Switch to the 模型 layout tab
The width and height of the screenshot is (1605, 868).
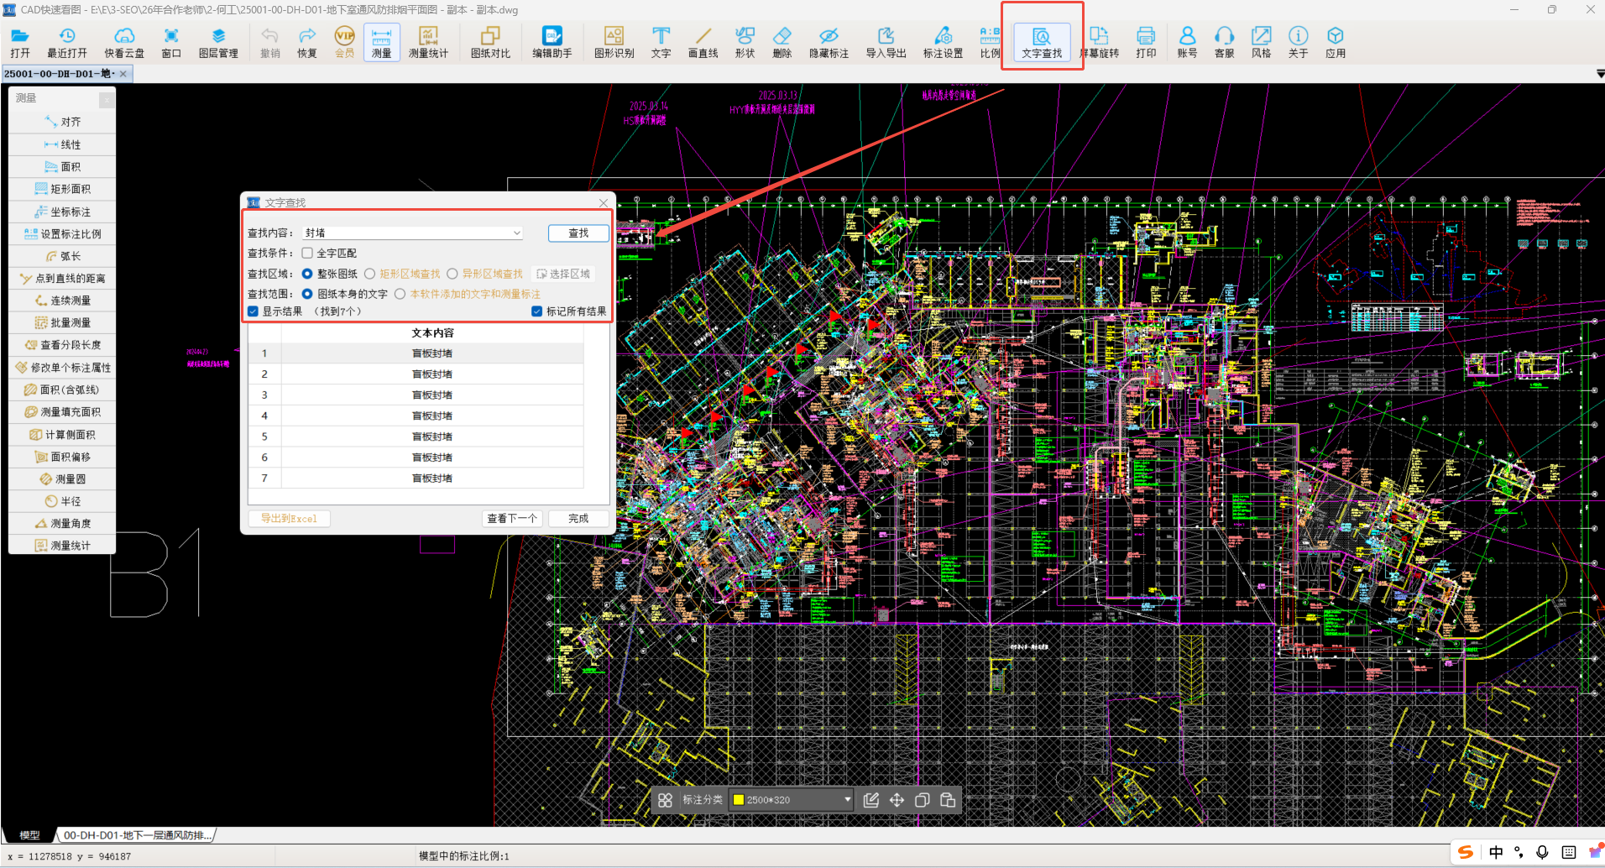29,835
